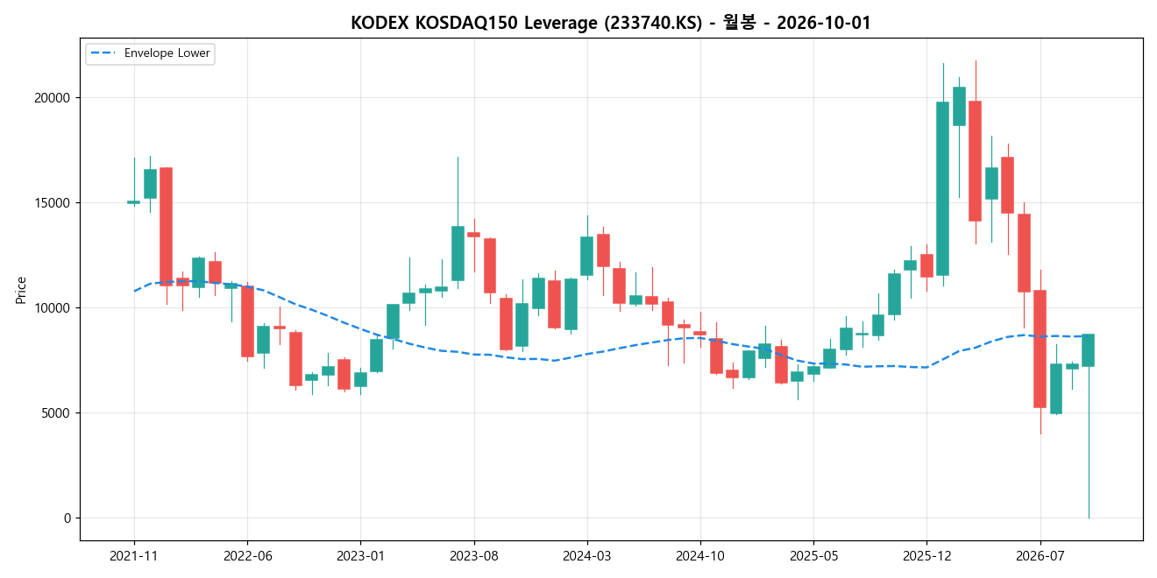This screenshot has height=578, width=1157.
Task: Click the dashed blue line sample in legend
Action: 105,53
